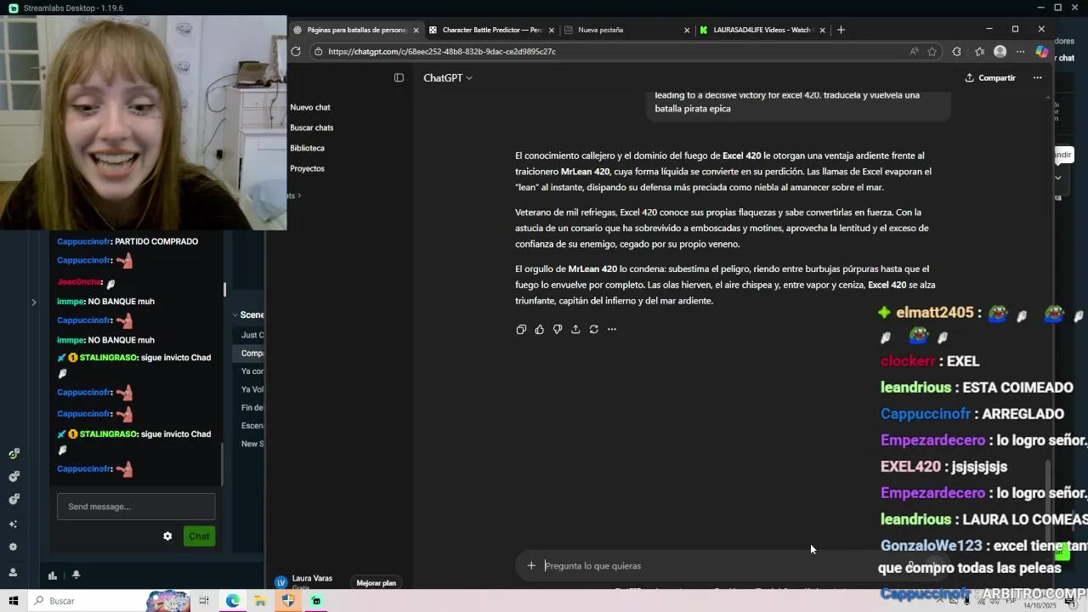
Task: Open the browser read-aloud icon
Action: click(914, 51)
